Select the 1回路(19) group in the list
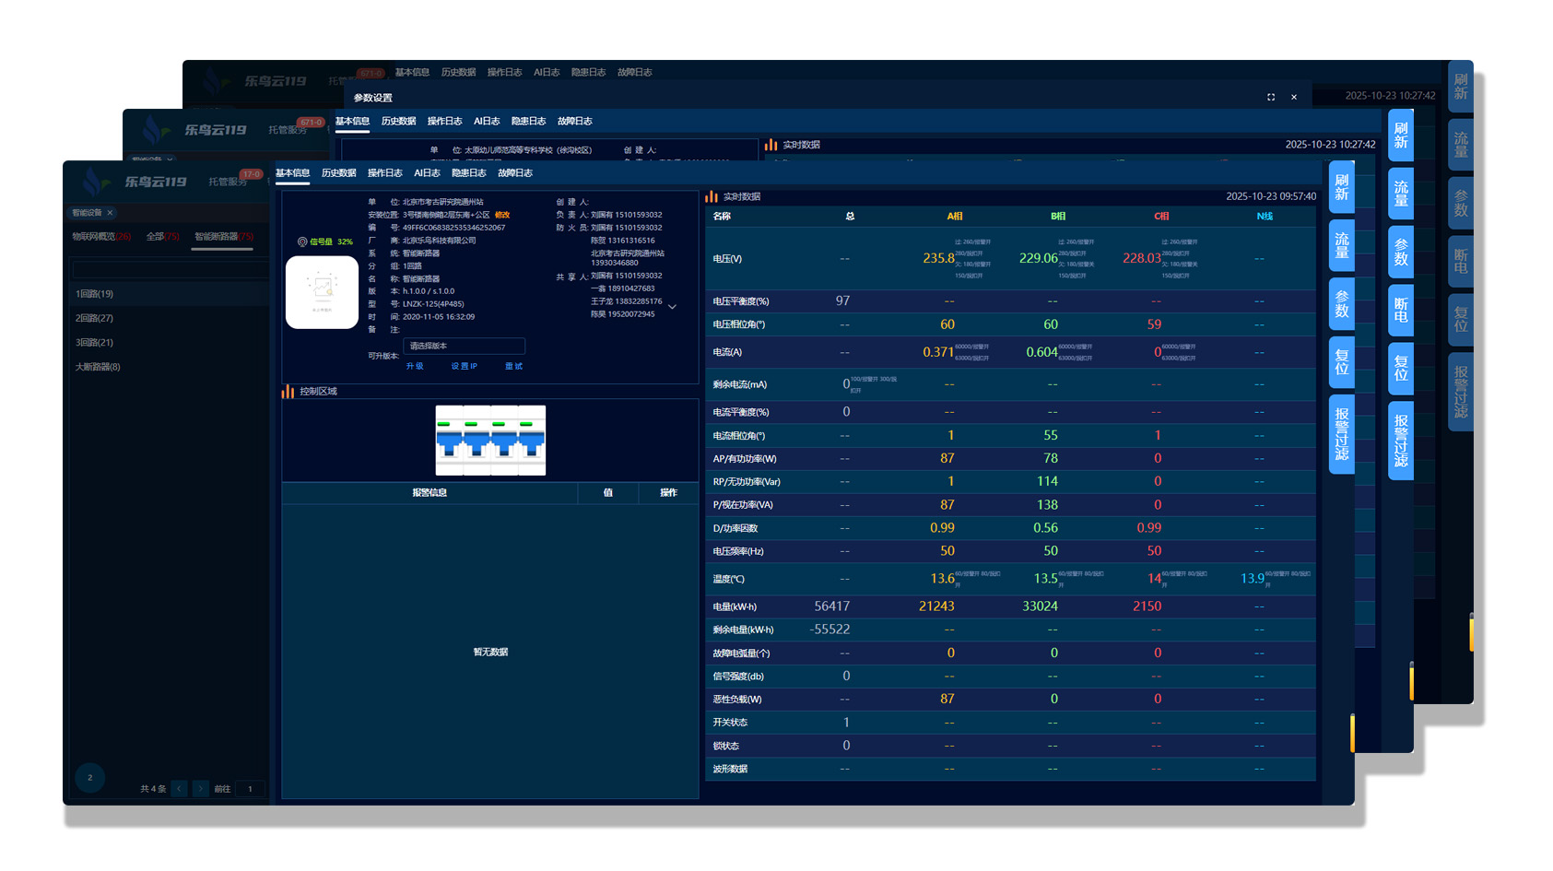Viewport: 1553px width, 871px height. 95,294
